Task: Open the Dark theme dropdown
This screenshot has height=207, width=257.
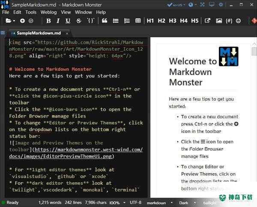Action: [x=187, y=203]
